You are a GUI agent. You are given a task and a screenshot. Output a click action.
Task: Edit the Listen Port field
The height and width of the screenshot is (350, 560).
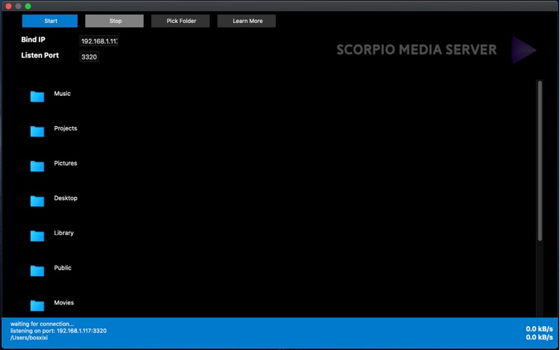[x=89, y=57]
